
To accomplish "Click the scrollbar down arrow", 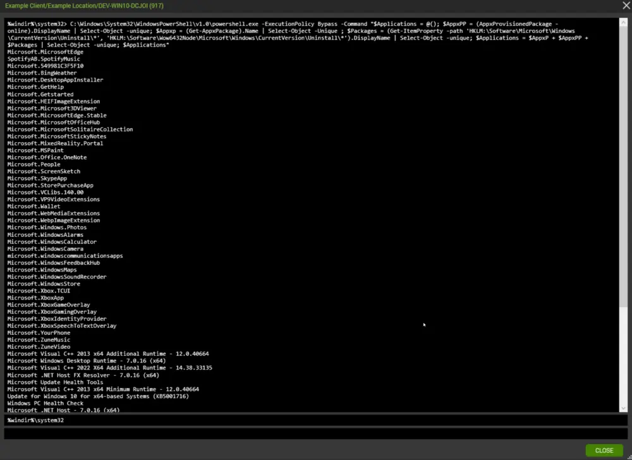I will 623,408.
